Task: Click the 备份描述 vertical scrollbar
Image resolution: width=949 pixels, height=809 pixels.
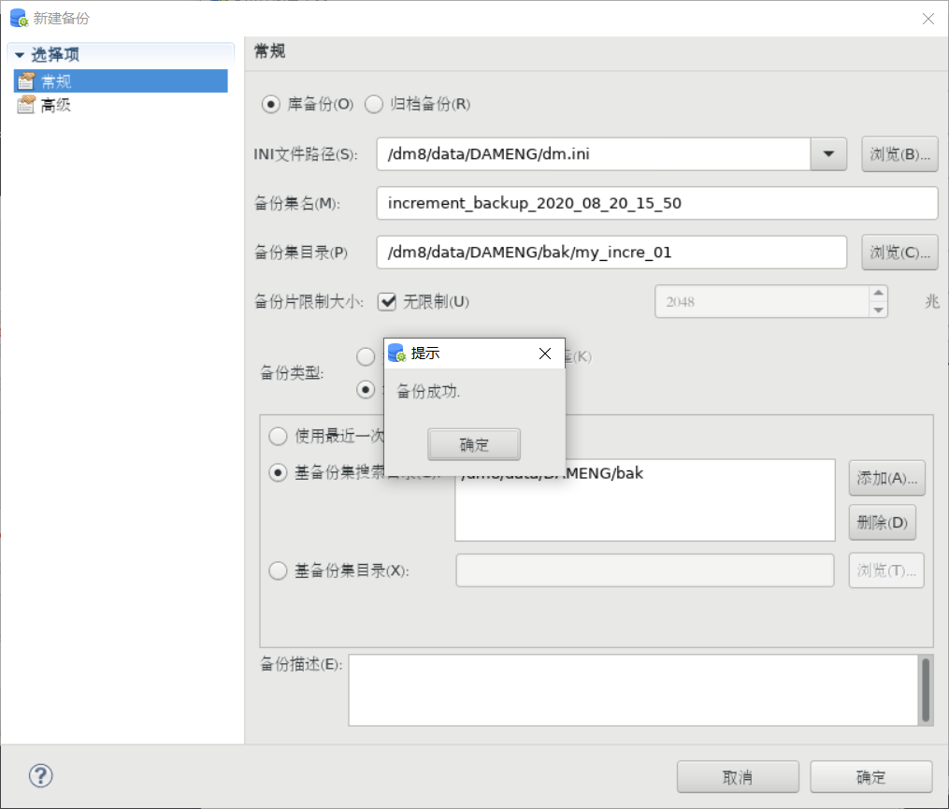Action: [926, 689]
